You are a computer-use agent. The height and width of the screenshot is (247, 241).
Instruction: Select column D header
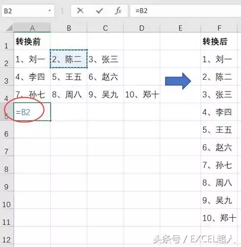142,28
